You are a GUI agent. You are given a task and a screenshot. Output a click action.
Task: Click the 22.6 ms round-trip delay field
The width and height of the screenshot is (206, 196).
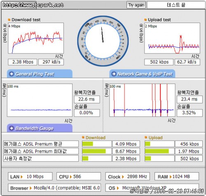(87, 99)
